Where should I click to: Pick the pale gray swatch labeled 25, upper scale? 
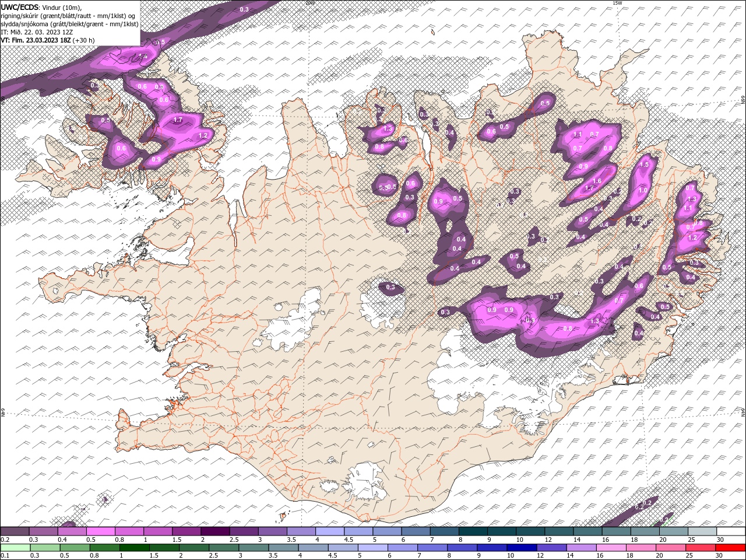(x=702, y=531)
